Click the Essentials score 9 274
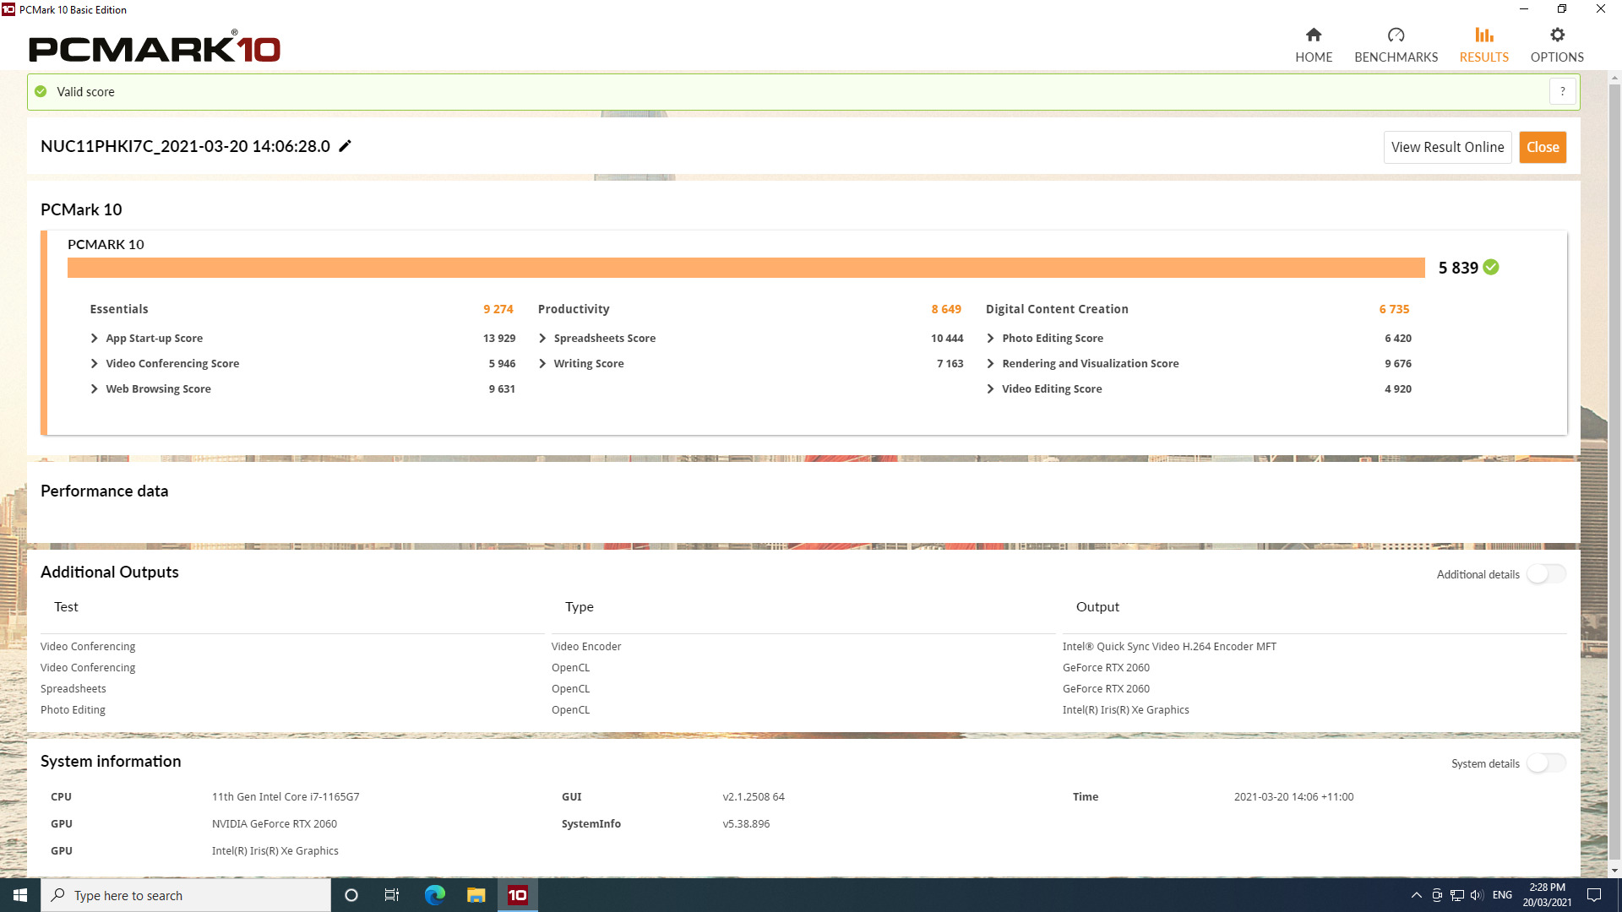The height and width of the screenshot is (912, 1622). (498, 309)
